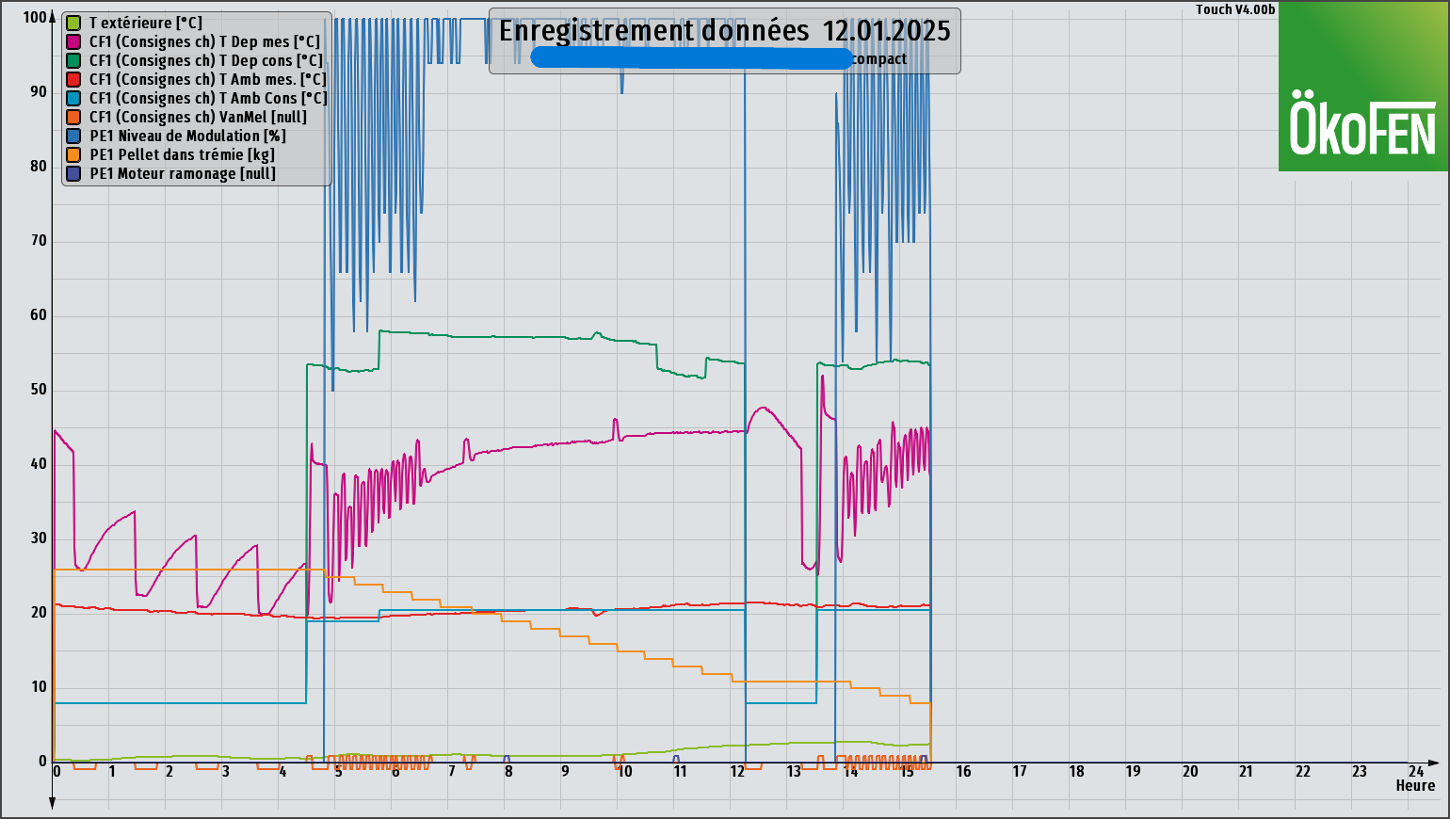Click the 100 value on the vertical axis

35,17
